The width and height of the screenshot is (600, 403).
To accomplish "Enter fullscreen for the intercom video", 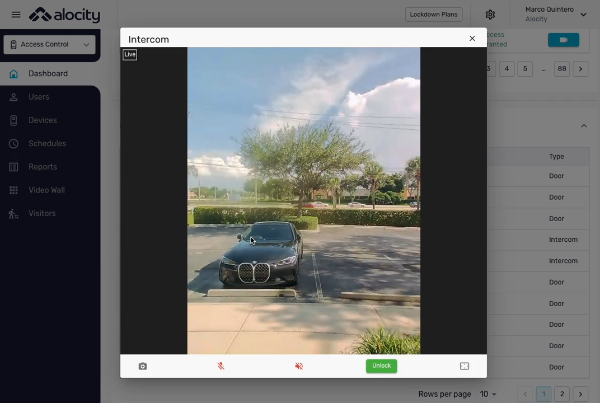I will click(465, 366).
